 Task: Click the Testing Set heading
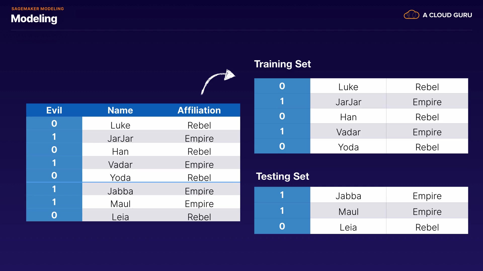(282, 176)
